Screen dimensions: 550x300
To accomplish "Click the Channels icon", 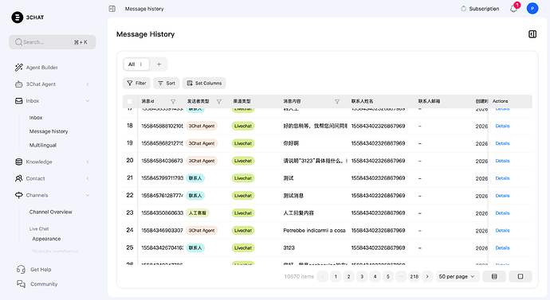I will [x=18, y=195].
